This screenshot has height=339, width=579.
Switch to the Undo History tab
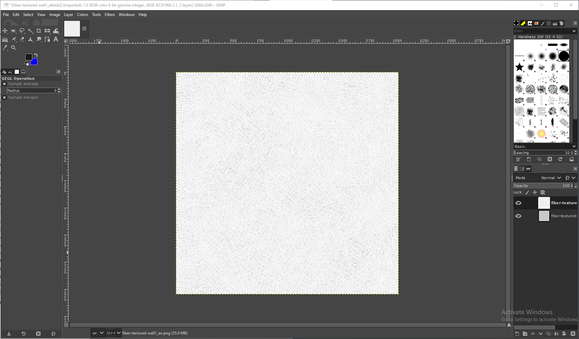coord(10,72)
